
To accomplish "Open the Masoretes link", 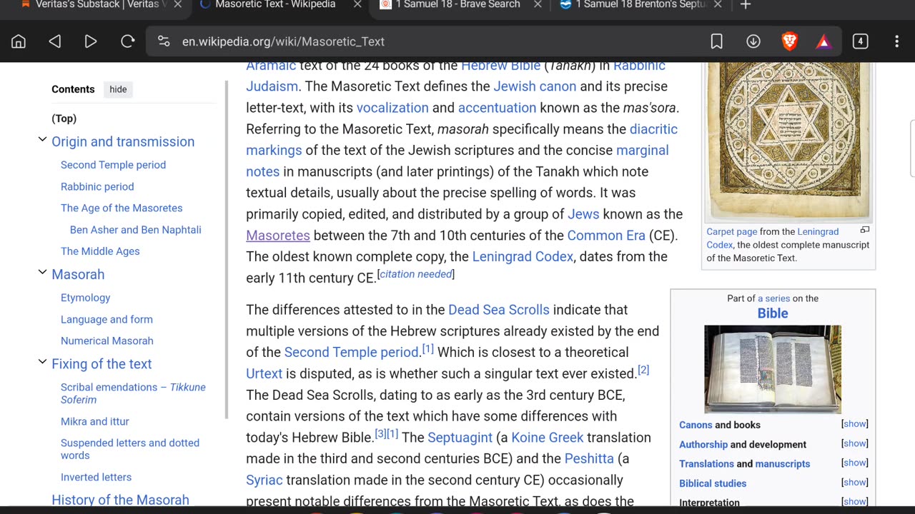I will (278, 235).
